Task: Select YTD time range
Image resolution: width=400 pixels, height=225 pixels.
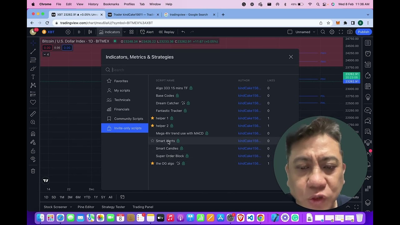Action: point(87,197)
